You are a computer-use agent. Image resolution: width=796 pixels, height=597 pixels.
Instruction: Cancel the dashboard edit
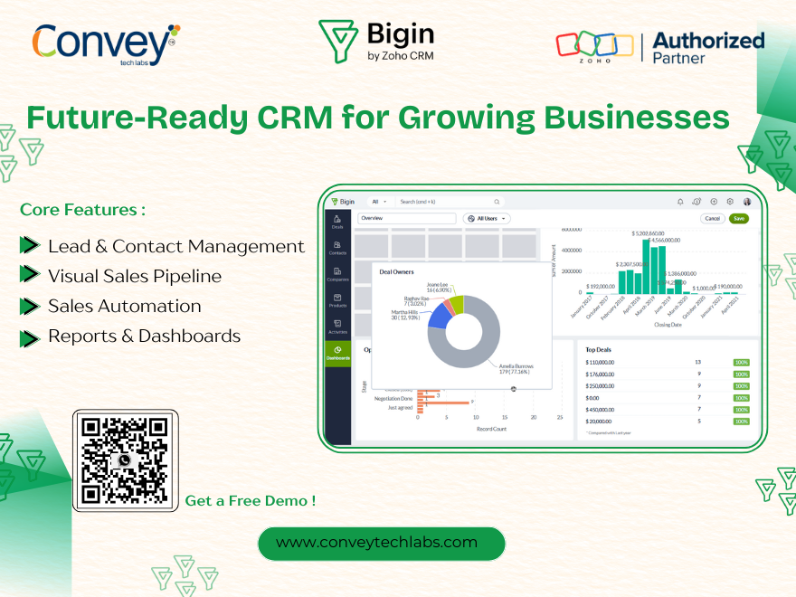(x=714, y=218)
